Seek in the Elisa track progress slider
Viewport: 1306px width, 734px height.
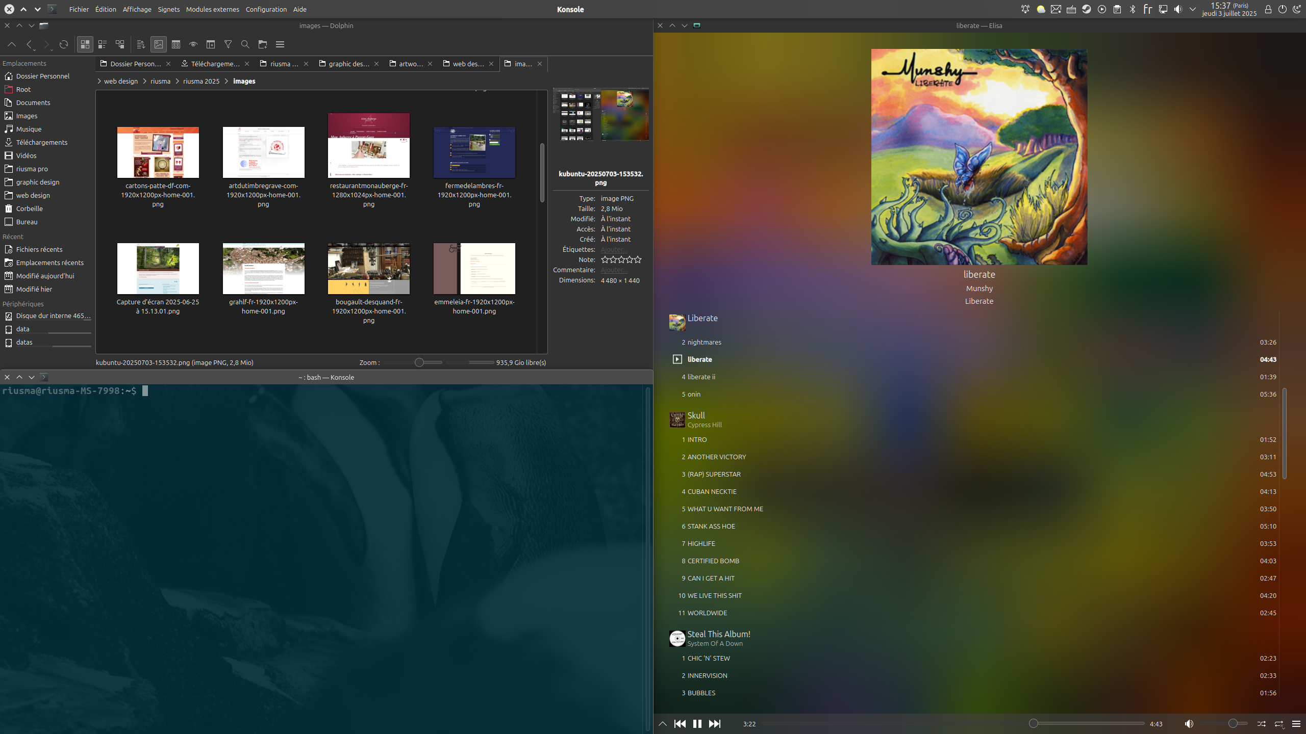(x=953, y=723)
